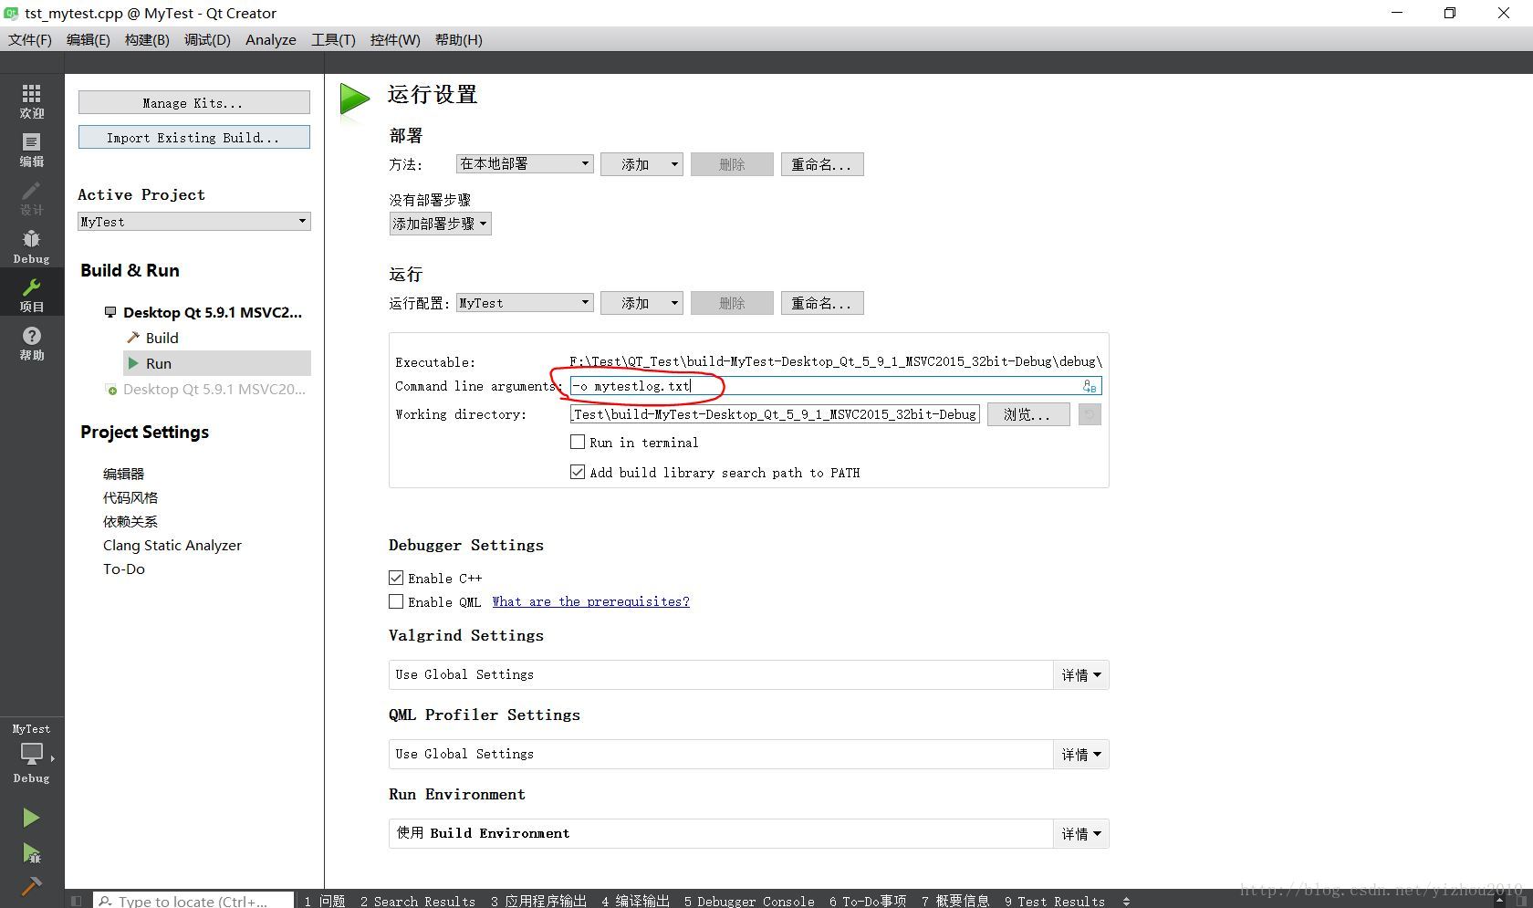Screen dimensions: 1533x908
Task: Click the Type to locate search box
Action: [x=193, y=901]
